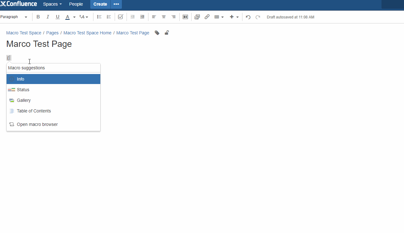Image resolution: width=404 pixels, height=233 pixels.
Task: Open page layout options
Action: pyautogui.click(x=185, y=17)
